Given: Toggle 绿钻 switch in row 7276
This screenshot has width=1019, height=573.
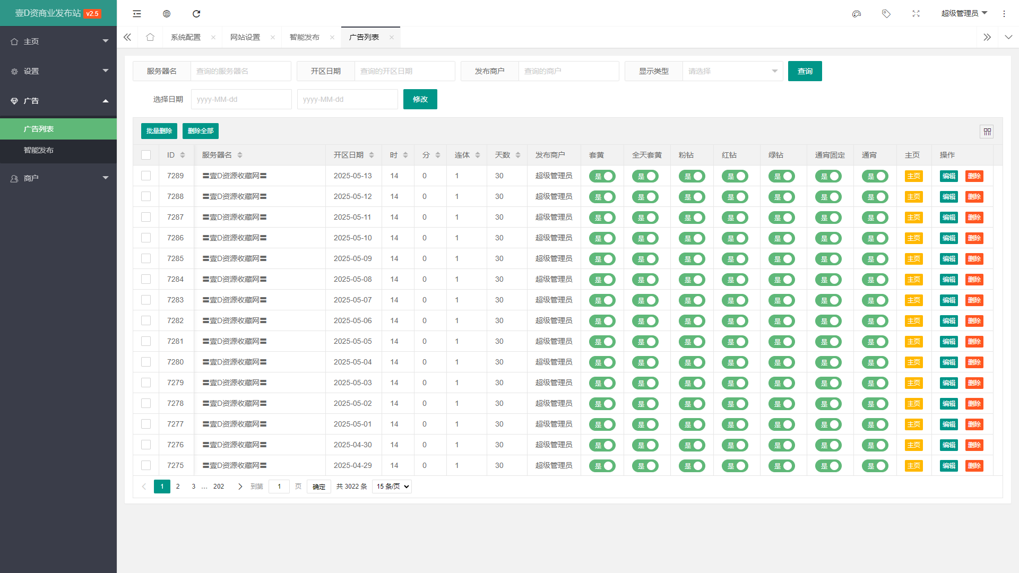Looking at the screenshot, I should 782,445.
